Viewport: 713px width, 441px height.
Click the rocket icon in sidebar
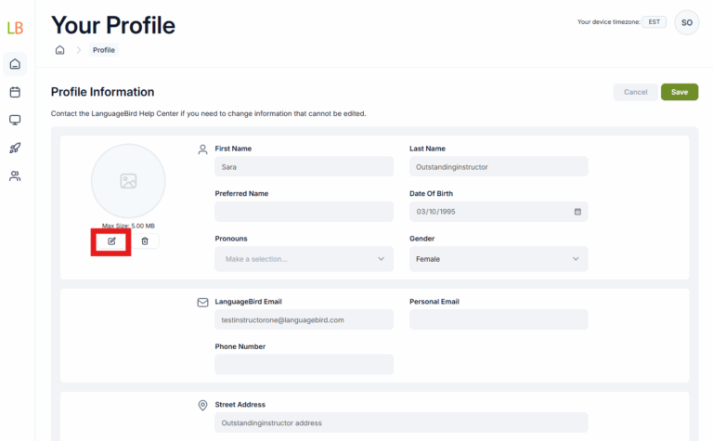pos(15,148)
